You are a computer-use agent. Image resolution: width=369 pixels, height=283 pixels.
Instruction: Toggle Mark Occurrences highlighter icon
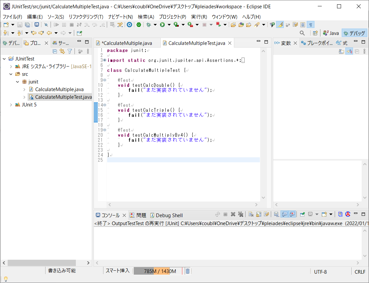pyautogui.click(x=280, y=25)
